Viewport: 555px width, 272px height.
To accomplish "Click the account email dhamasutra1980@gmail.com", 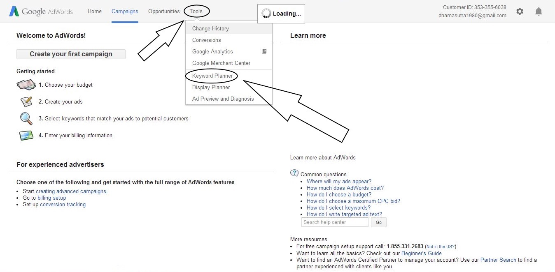I will pyautogui.click(x=473, y=16).
